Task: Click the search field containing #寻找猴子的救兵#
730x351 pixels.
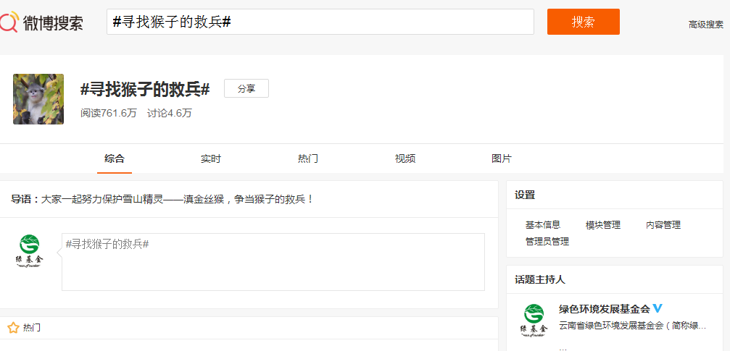Action: coord(320,22)
